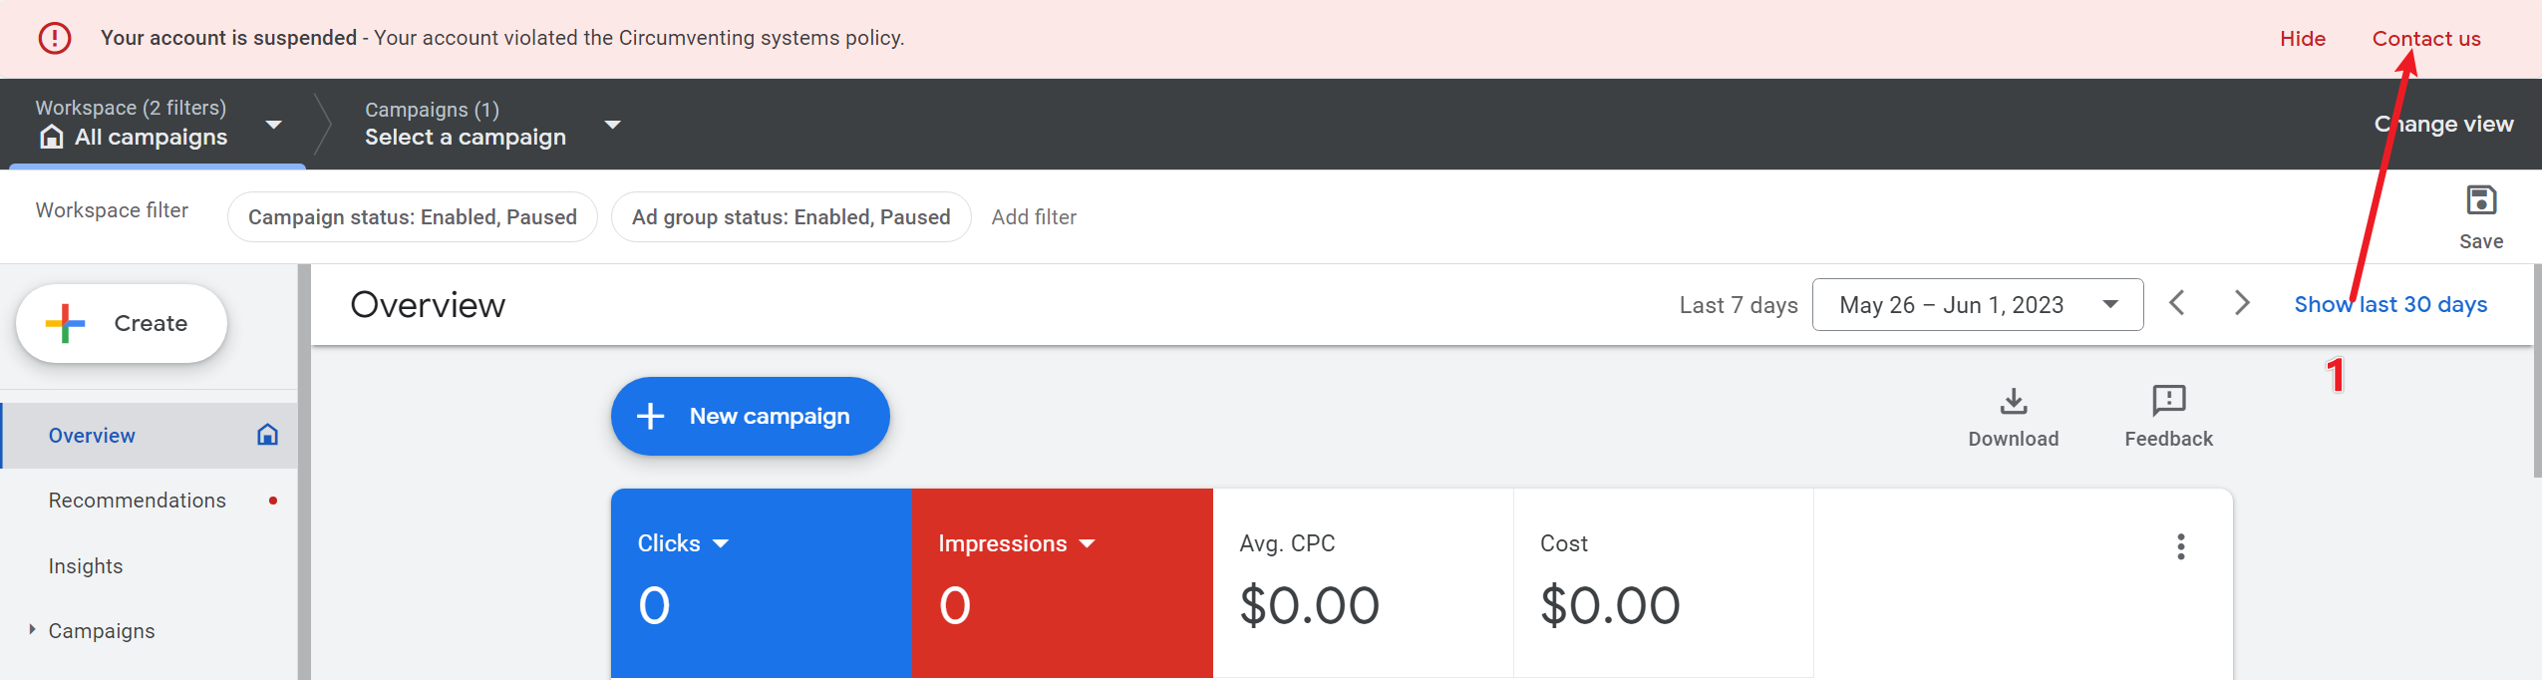Viewport: 2542px width, 680px height.
Task: Click the next date range arrow
Action: (2242, 303)
